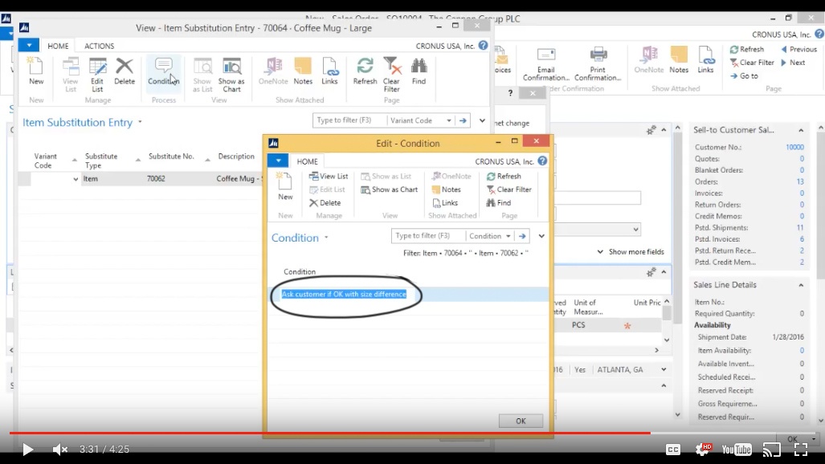
Task: Click Refresh in the Condition dialog
Action: tap(504, 177)
